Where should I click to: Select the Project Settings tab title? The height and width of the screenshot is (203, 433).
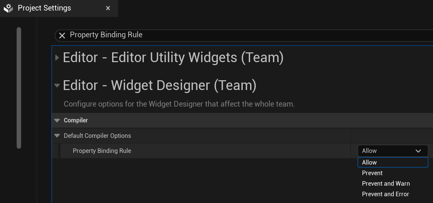point(44,8)
